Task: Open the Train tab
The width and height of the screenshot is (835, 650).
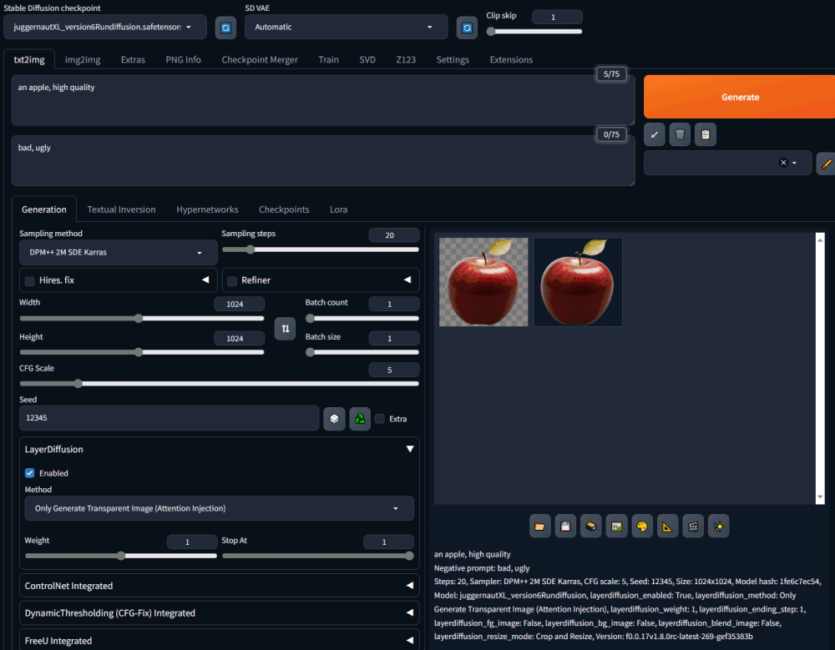Action: (328, 59)
